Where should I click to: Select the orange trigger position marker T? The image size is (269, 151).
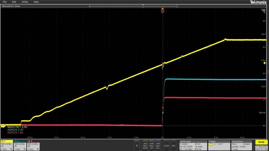(163, 11)
